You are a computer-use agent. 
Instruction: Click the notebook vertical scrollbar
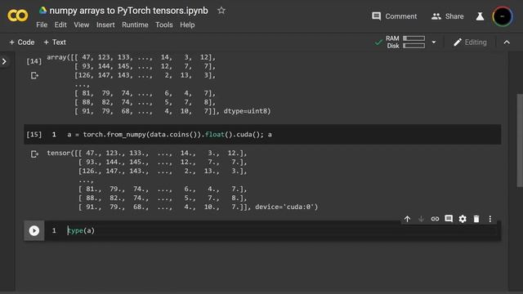[x=520, y=140]
